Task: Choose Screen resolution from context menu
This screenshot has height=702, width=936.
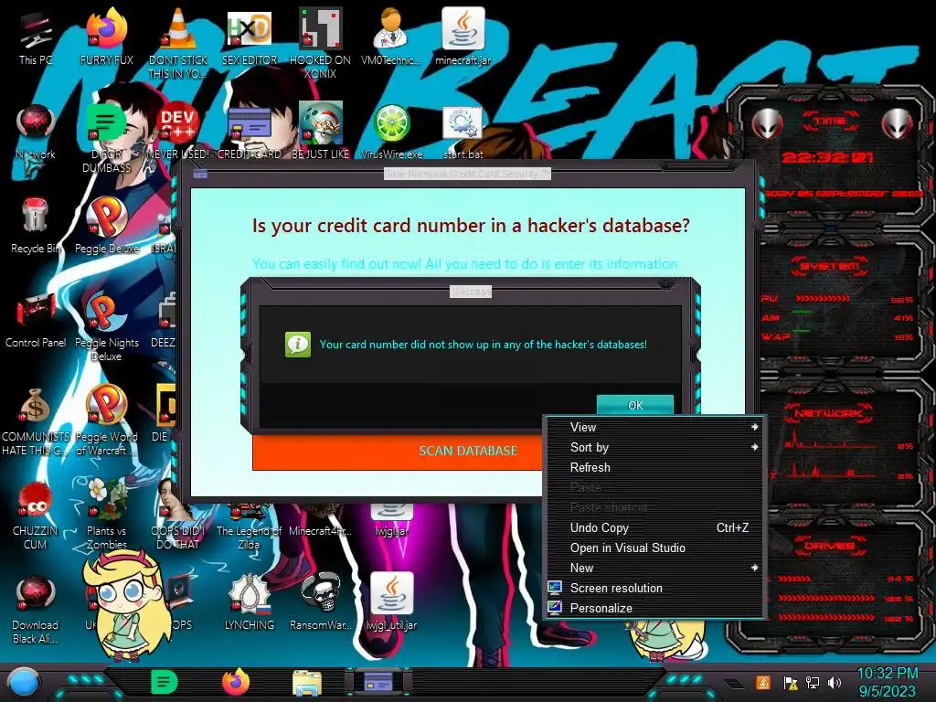Action: click(654, 588)
